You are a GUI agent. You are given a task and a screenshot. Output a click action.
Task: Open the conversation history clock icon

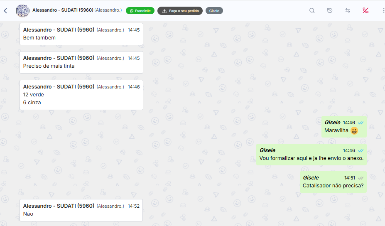click(330, 10)
